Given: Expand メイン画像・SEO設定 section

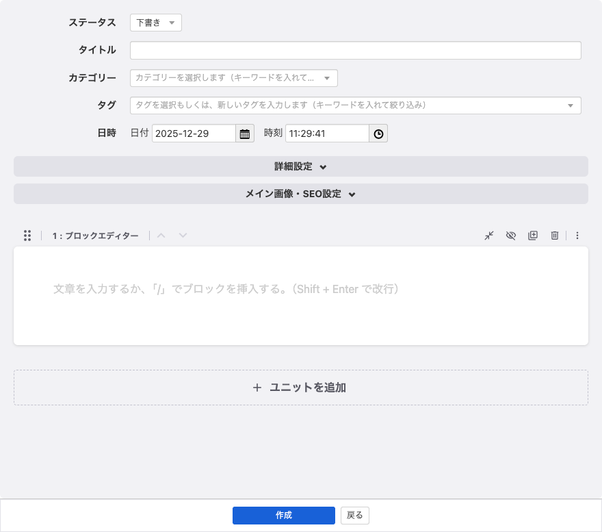Looking at the screenshot, I should pyautogui.click(x=300, y=194).
